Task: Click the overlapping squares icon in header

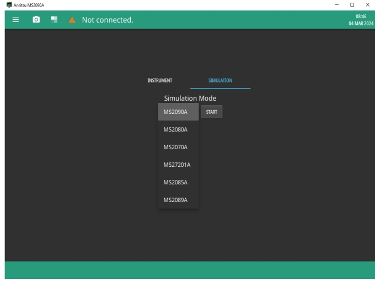Action: (x=54, y=20)
